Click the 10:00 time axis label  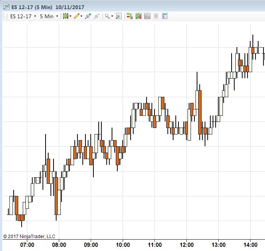123,245
